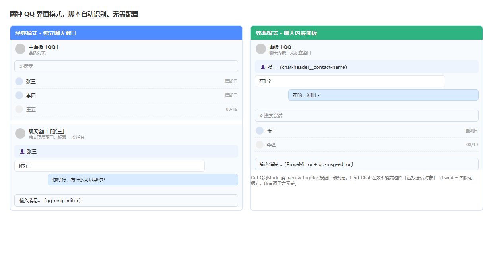Open 王五 conversation dated 08/19
Screen dimensions: 493x278
click(x=126, y=109)
